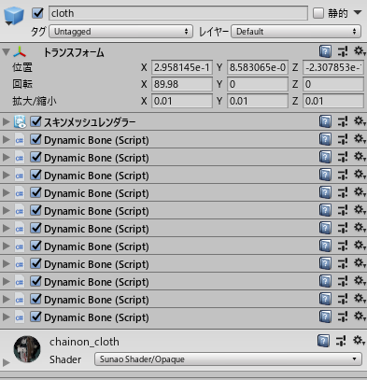Disable the third Dynamic Bone (Script) checkbox
This screenshot has height=380, width=367.
(x=36, y=175)
